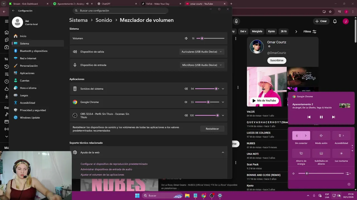Click the YouTube Crear button
Viewport: 357px width, 200px height.
pyautogui.click(x=321, y=21)
